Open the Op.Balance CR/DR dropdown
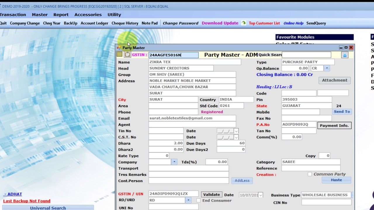The image size is (374, 210). 327,68
